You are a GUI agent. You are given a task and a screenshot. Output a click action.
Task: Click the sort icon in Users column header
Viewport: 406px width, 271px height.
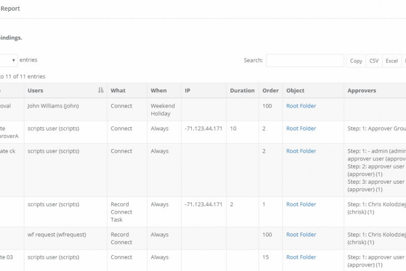[x=100, y=90]
